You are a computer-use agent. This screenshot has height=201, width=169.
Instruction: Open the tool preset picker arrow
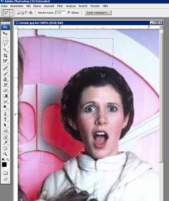coord(11,13)
